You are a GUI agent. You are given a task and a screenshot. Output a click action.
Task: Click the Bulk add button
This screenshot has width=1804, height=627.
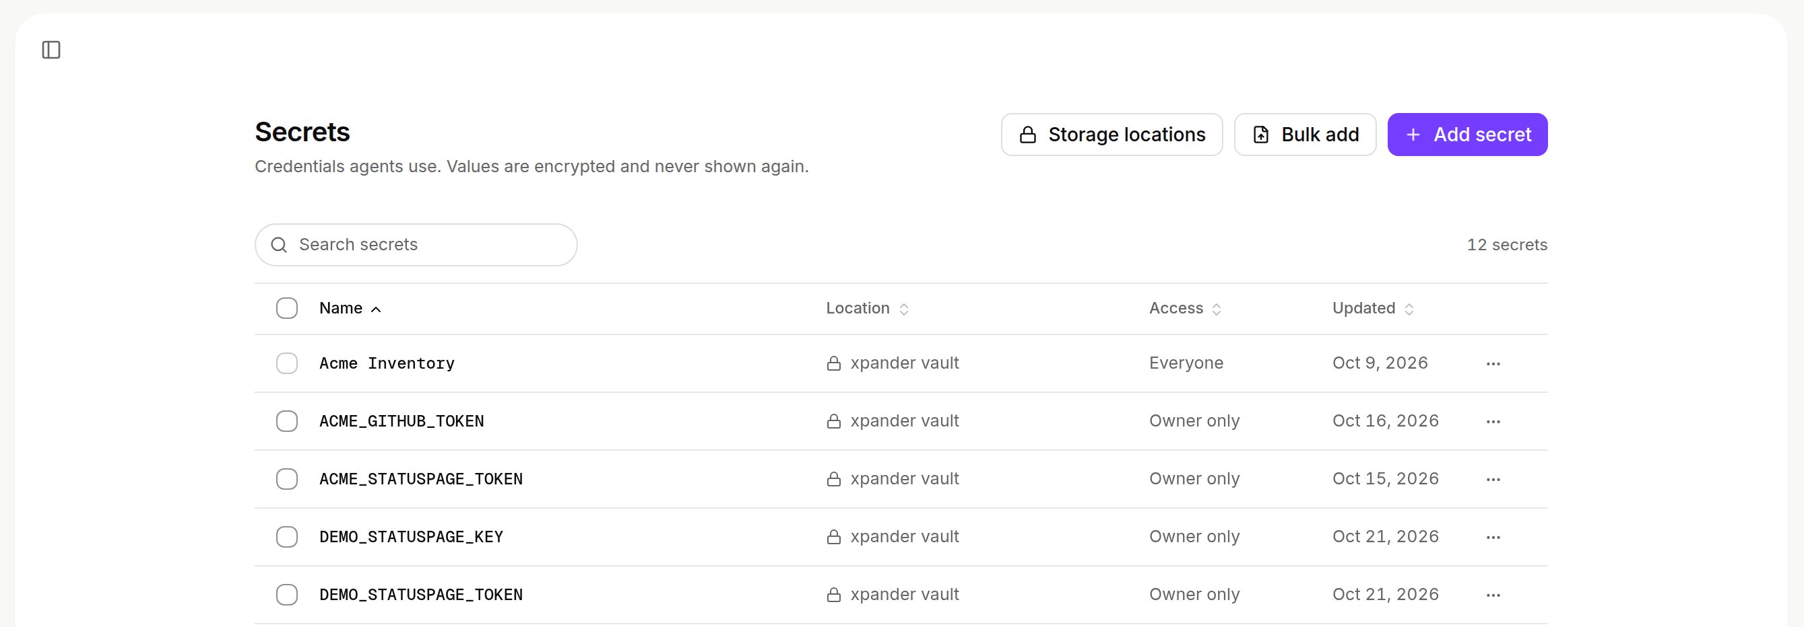(1305, 134)
